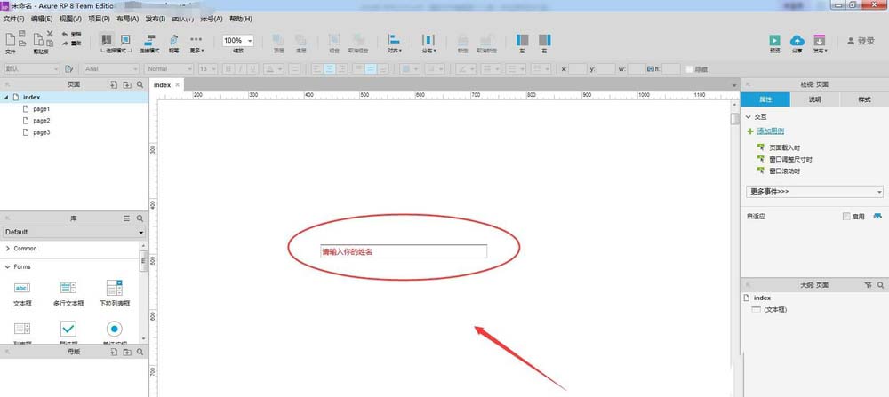Click the ungroup icon in toolbar

pyautogui.click(x=358, y=40)
